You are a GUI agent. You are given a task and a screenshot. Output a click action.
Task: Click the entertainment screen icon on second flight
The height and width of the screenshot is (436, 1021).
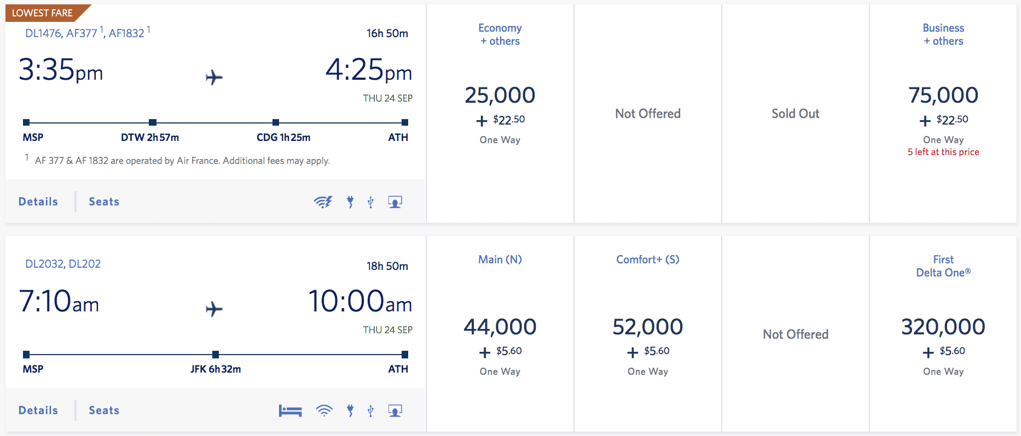click(x=395, y=411)
